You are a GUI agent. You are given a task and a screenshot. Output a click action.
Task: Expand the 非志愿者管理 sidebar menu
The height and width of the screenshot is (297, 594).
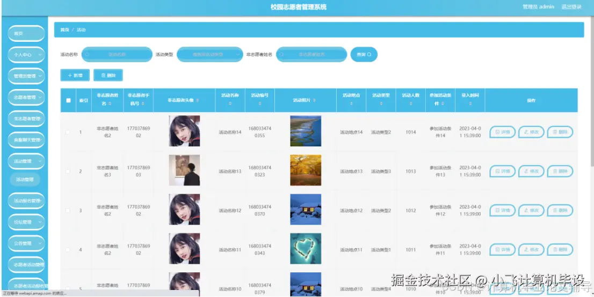click(x=26, y=119)
